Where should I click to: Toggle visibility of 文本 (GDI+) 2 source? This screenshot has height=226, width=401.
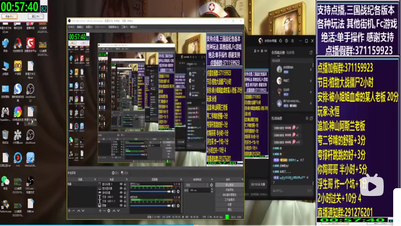pyautogui.click(x=121, y=201)
